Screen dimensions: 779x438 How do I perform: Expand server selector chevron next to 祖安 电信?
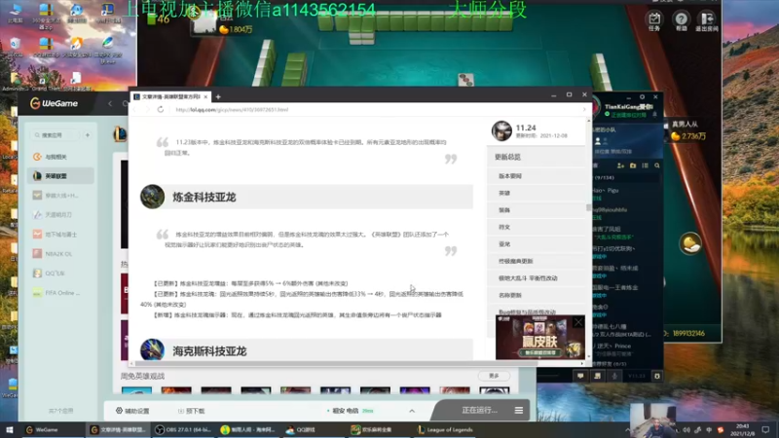412,411
